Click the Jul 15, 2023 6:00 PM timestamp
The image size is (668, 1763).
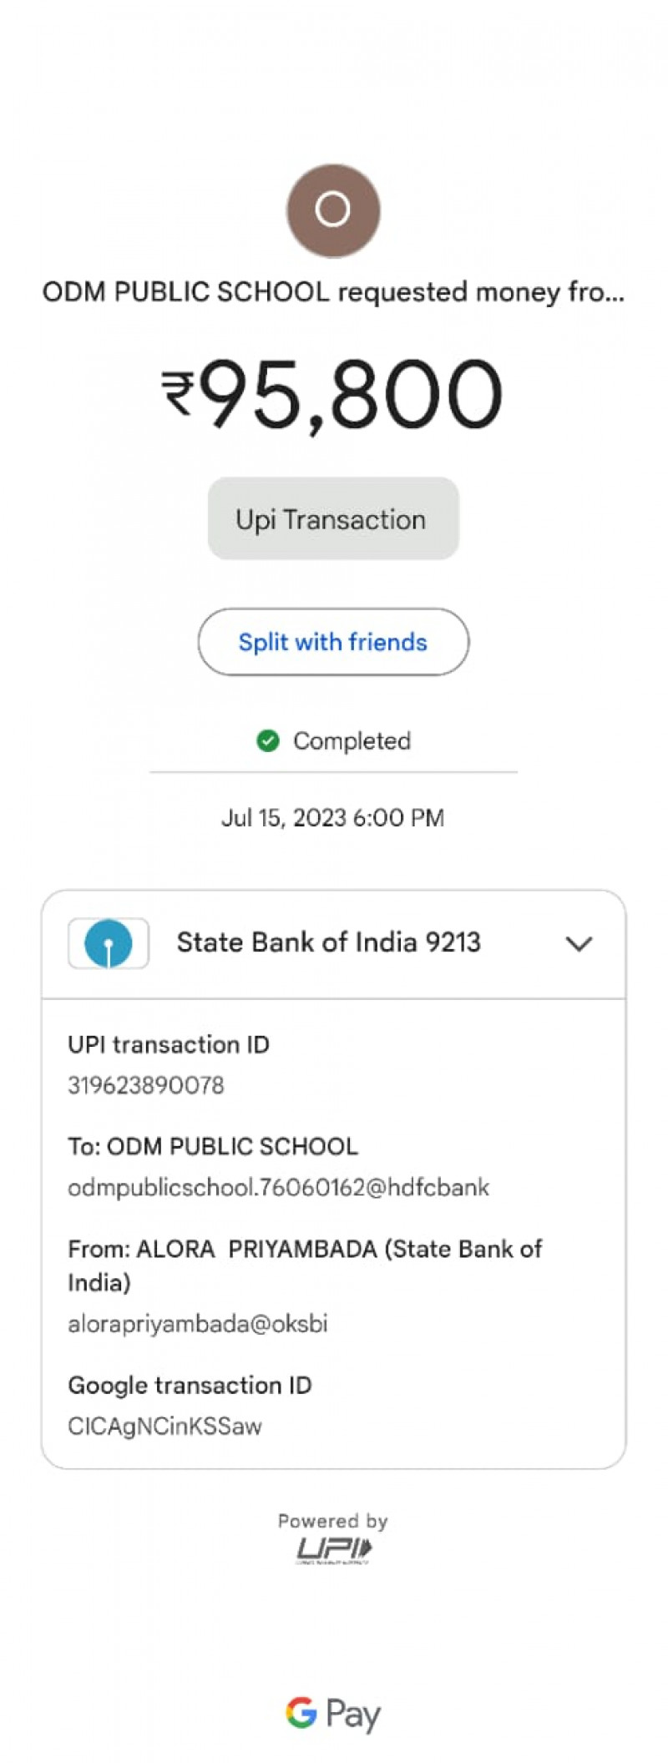pyautogui.click(x=332, y=817)
